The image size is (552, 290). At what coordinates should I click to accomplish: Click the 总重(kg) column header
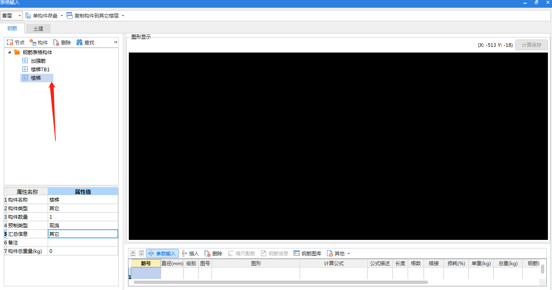tap(508, 264)
